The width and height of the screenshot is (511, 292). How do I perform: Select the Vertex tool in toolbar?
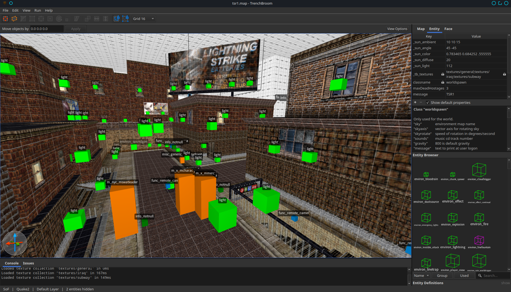(x=32, y=19)
